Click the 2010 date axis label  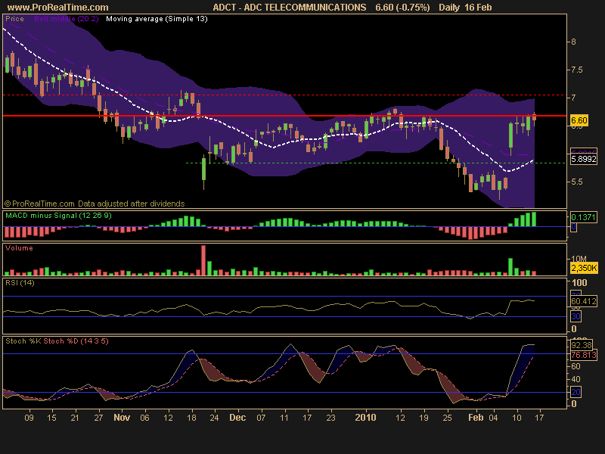365,418
